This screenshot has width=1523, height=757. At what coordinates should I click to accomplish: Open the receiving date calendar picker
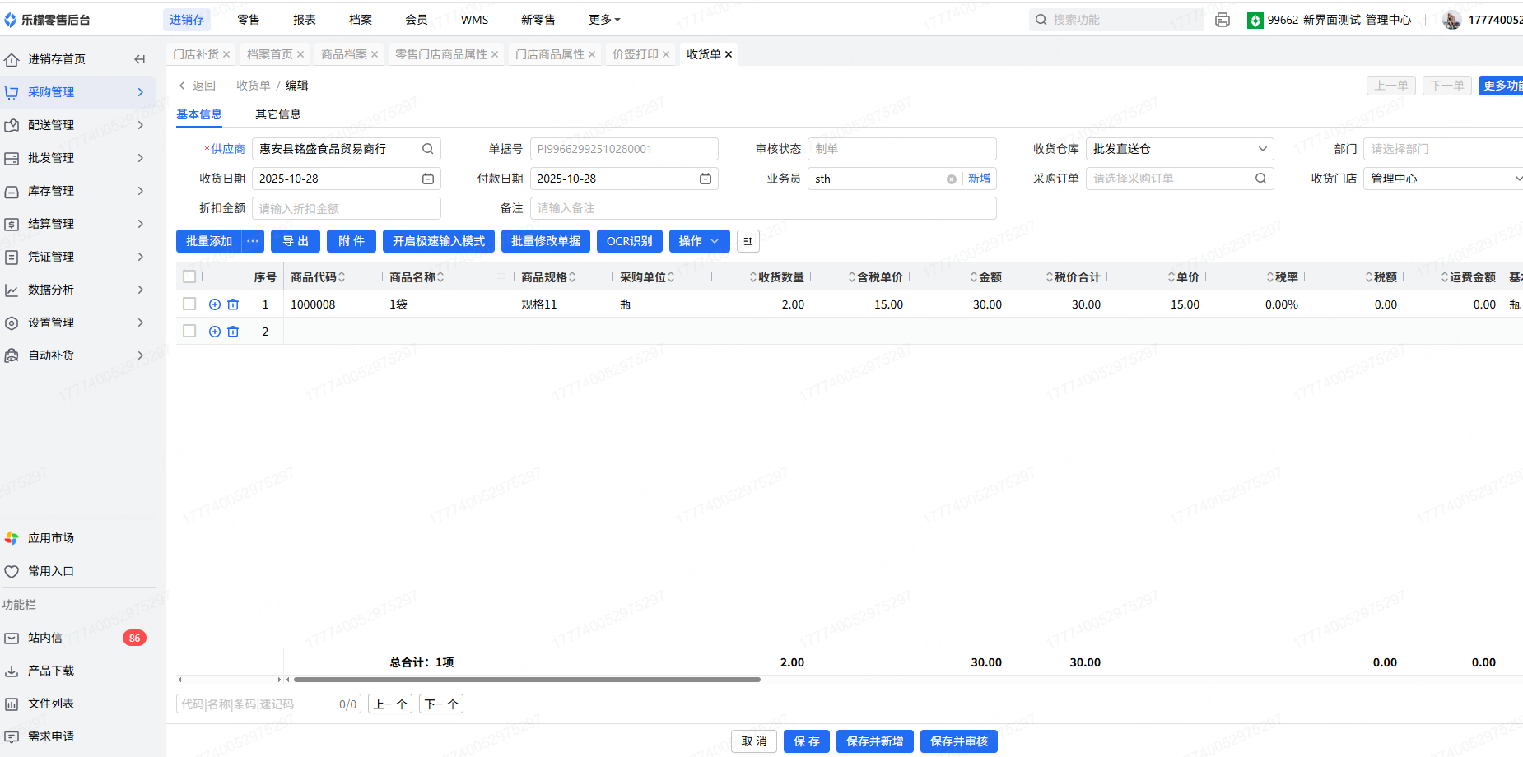coord(428,179)
